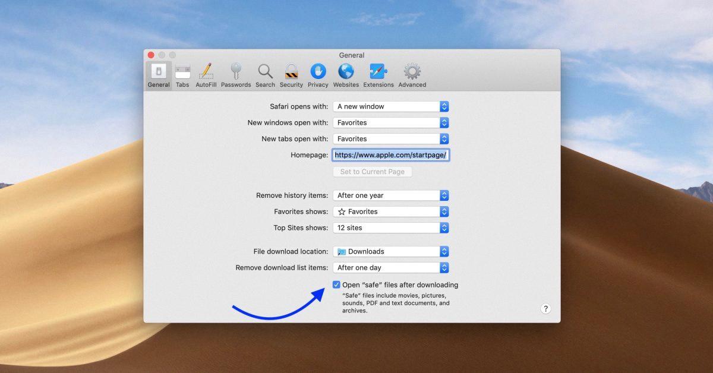The image size is (713, 373).
Task: Expand the New windows open with dropdown
Action: tap(391, 123)
